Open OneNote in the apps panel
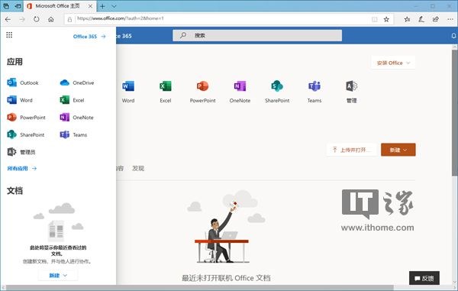458x291 pixels. [x=76, y=117]
